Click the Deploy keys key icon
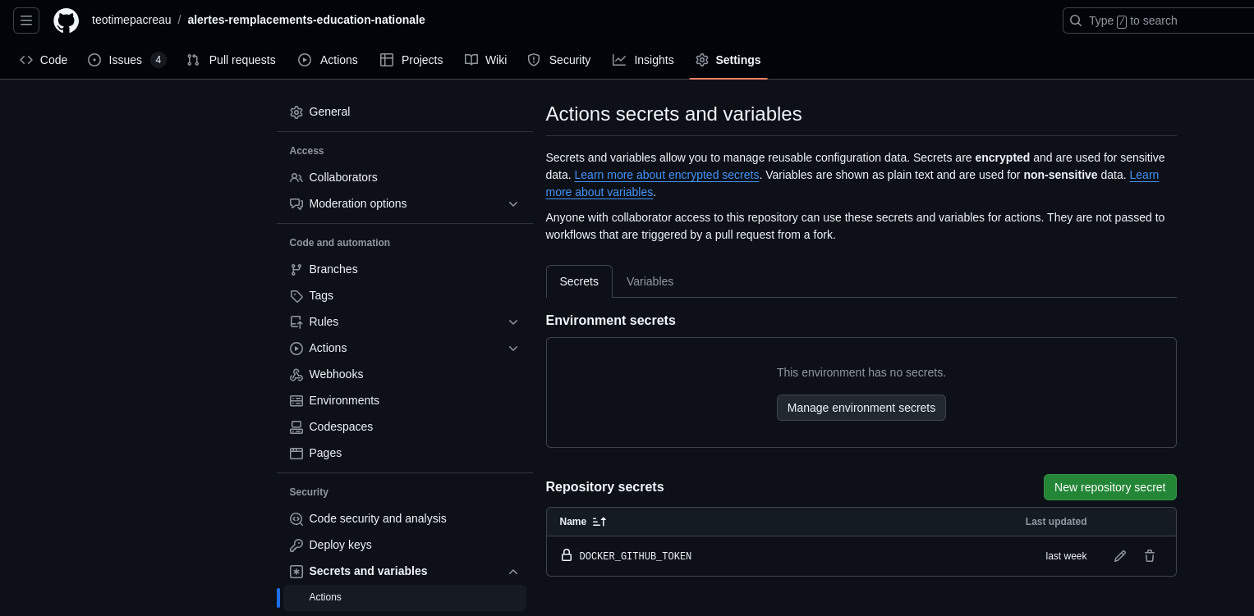 pos(296,545)
